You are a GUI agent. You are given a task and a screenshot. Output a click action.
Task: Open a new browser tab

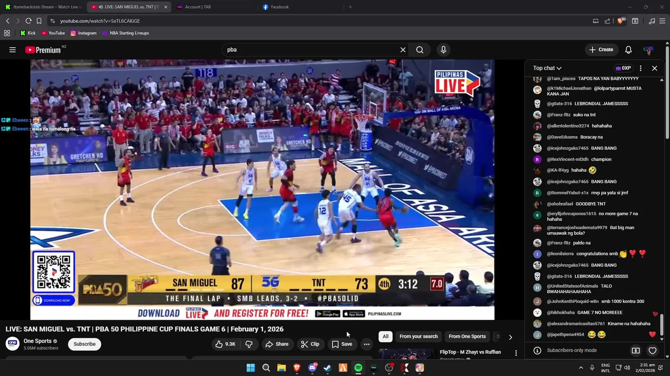(350, 7)
